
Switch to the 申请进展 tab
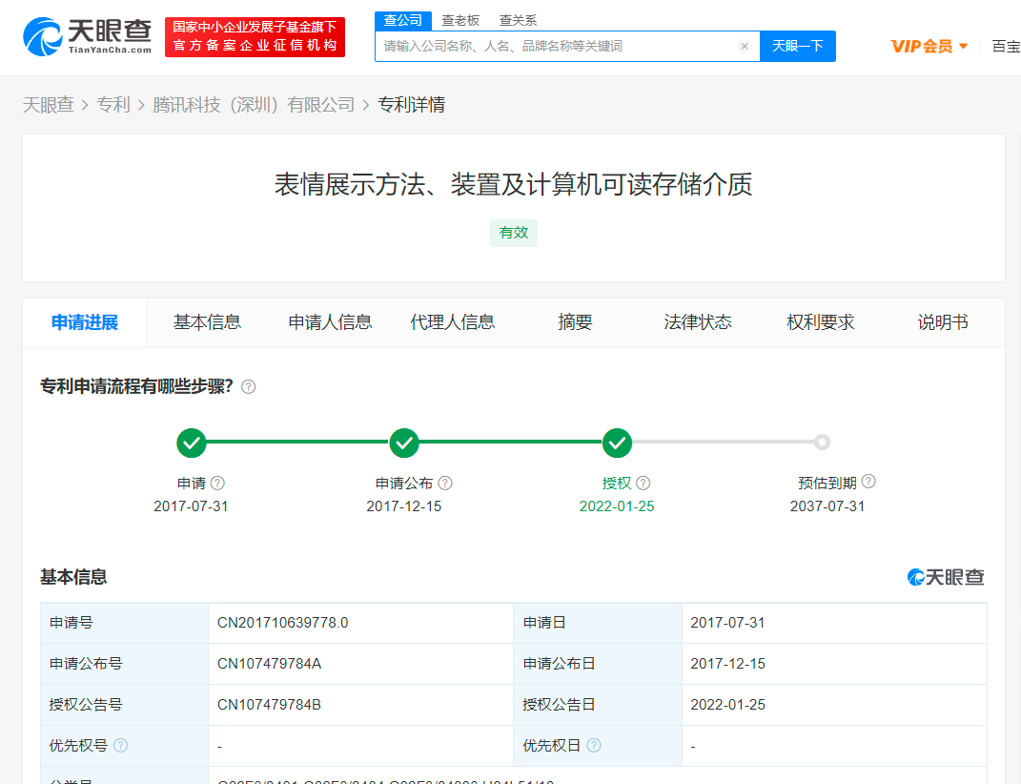point(85,322)
